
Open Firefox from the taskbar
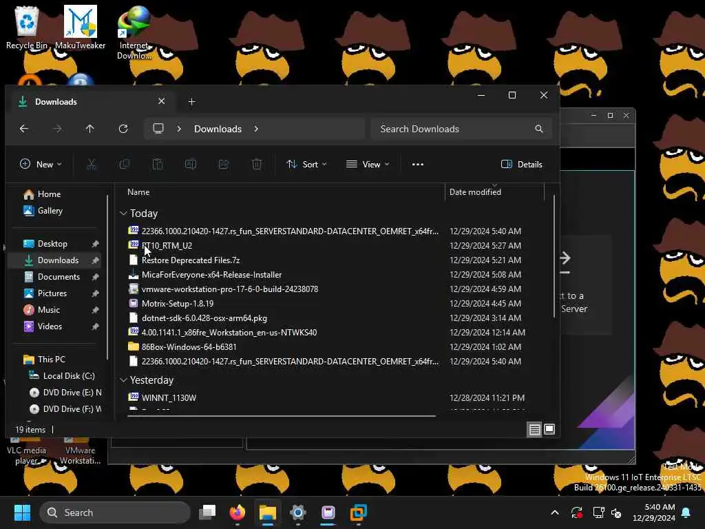tap(238, 512)
